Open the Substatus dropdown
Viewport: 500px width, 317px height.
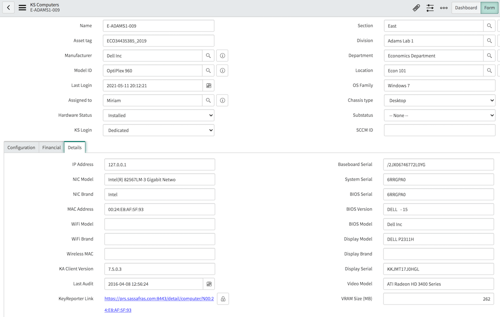point(440,115)
